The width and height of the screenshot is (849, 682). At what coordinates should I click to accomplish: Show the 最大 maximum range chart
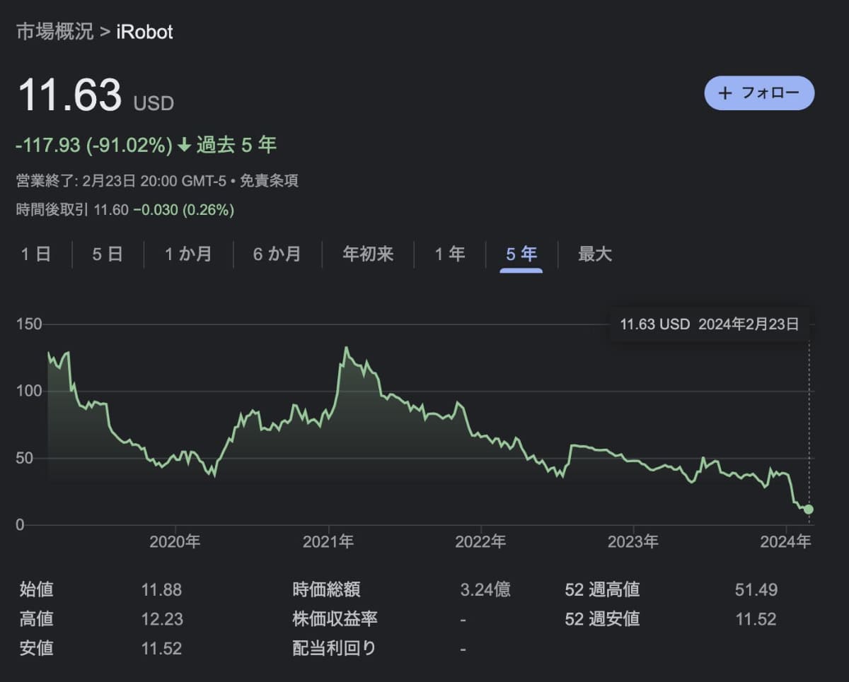[595, 254]
